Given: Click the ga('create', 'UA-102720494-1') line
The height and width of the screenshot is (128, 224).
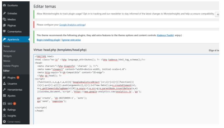Looking at the screenshot, I should click(62, 98).
